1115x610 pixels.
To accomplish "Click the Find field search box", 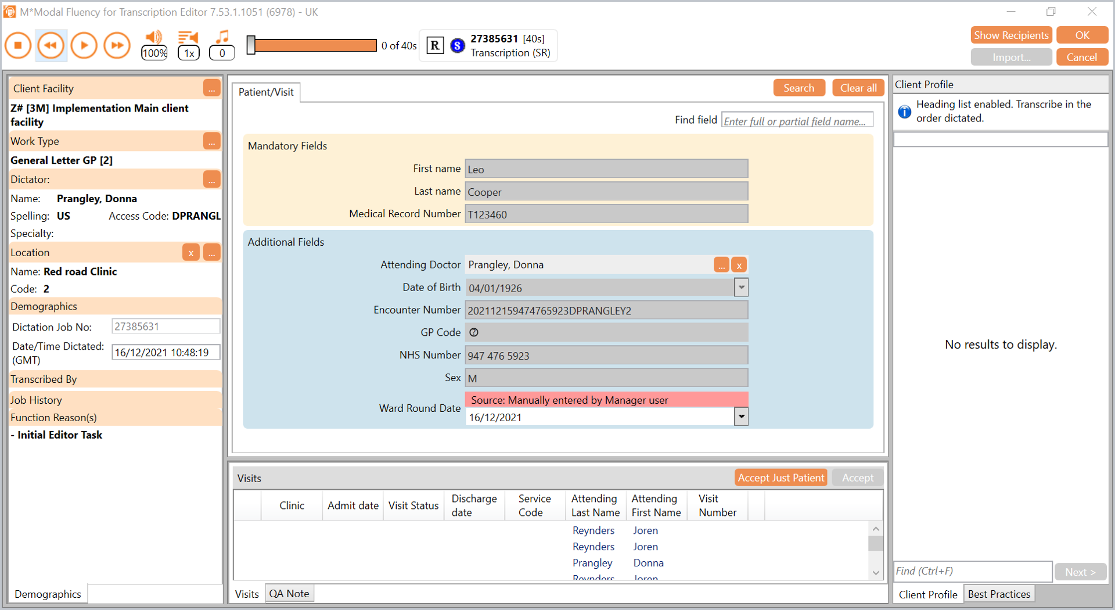I will coord(797,121).
